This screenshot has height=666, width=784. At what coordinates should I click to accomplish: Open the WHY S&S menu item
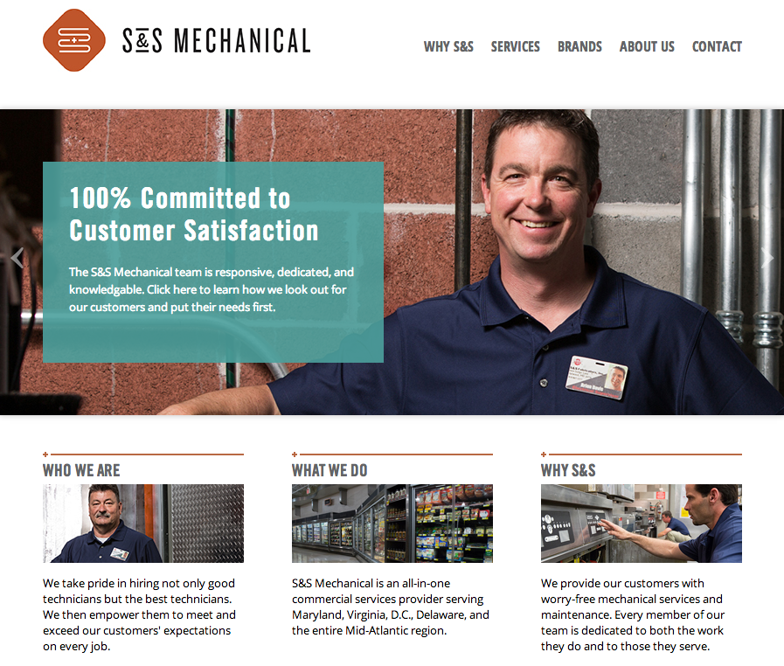click(448, 46)
